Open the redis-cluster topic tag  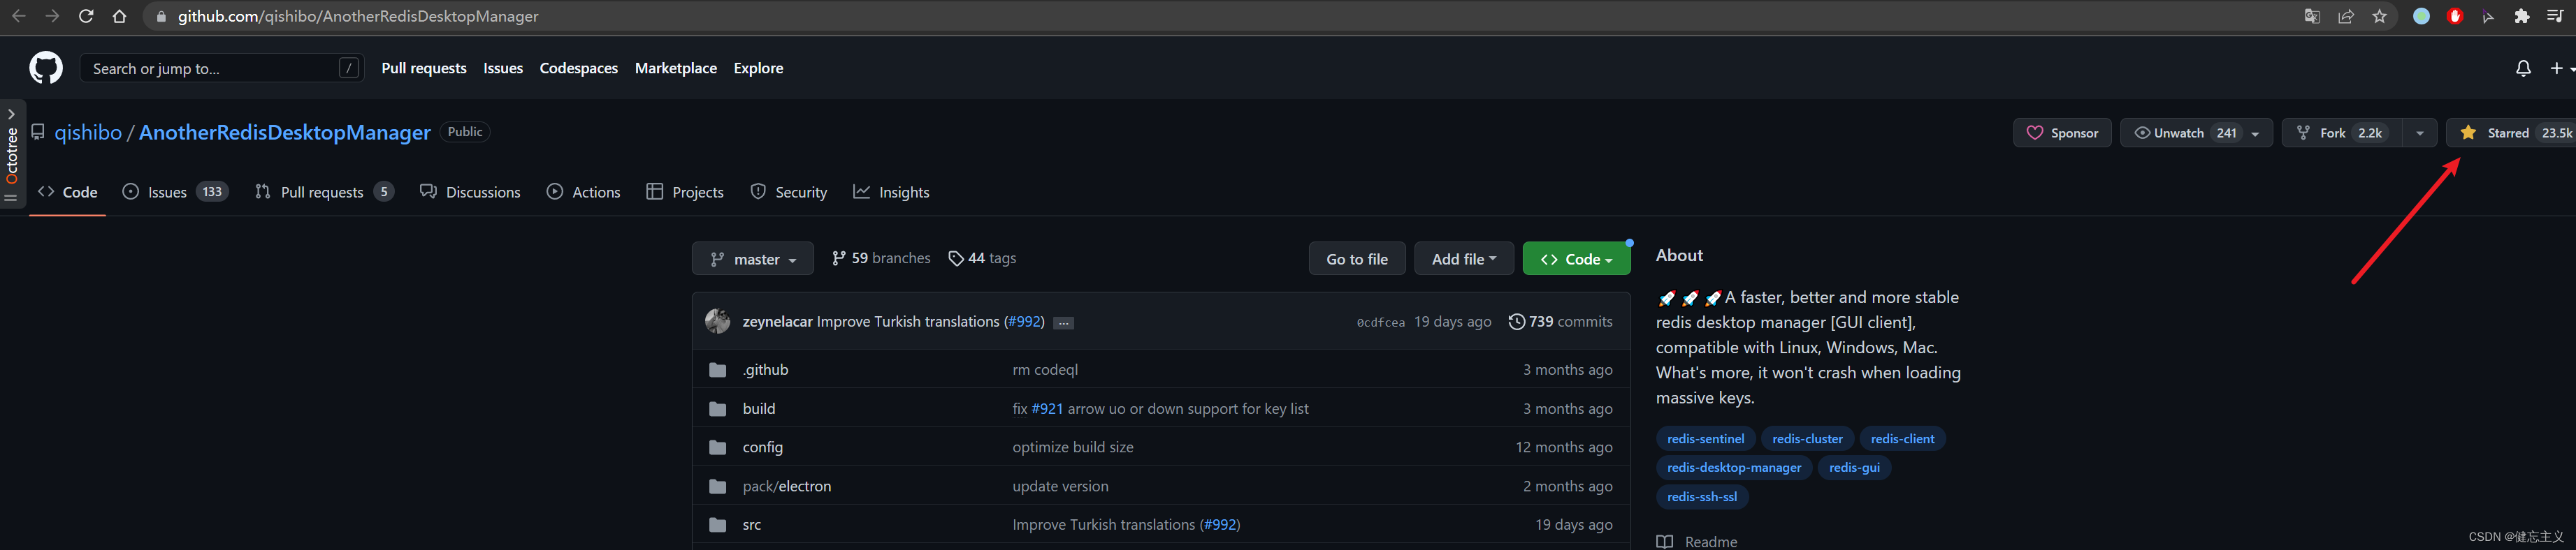coord(1807,439)
